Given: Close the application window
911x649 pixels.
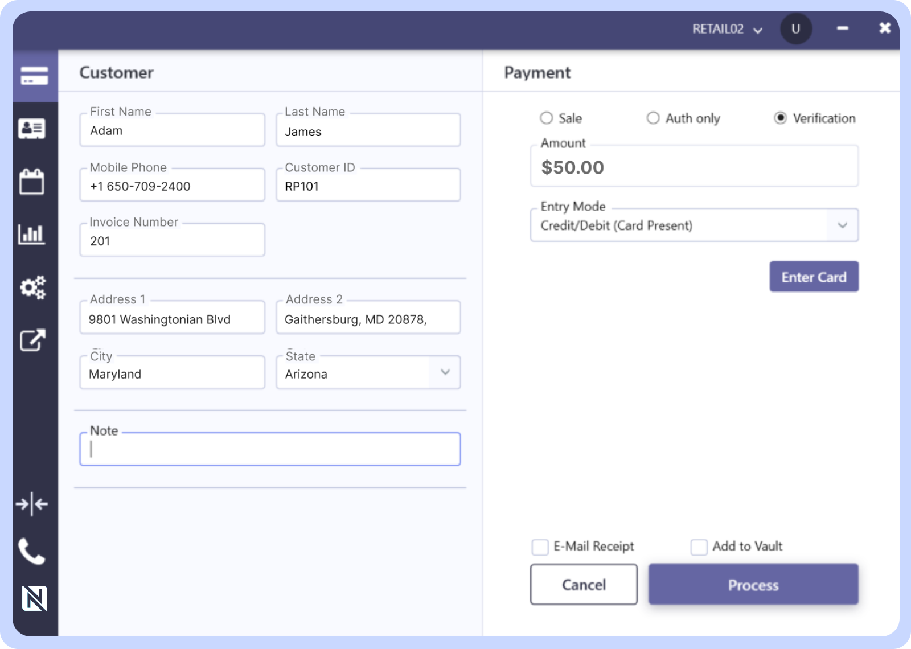Looking at the screenshot, I should 885,28.
